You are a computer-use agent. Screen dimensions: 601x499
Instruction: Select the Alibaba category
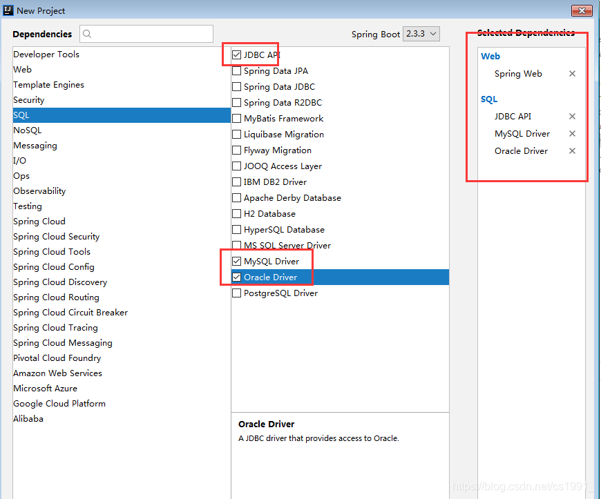[x=122, y=419]
